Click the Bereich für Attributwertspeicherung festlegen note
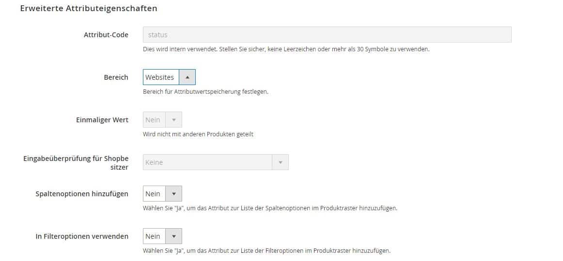This screenshot has width=563, height=261. (206, 92)
